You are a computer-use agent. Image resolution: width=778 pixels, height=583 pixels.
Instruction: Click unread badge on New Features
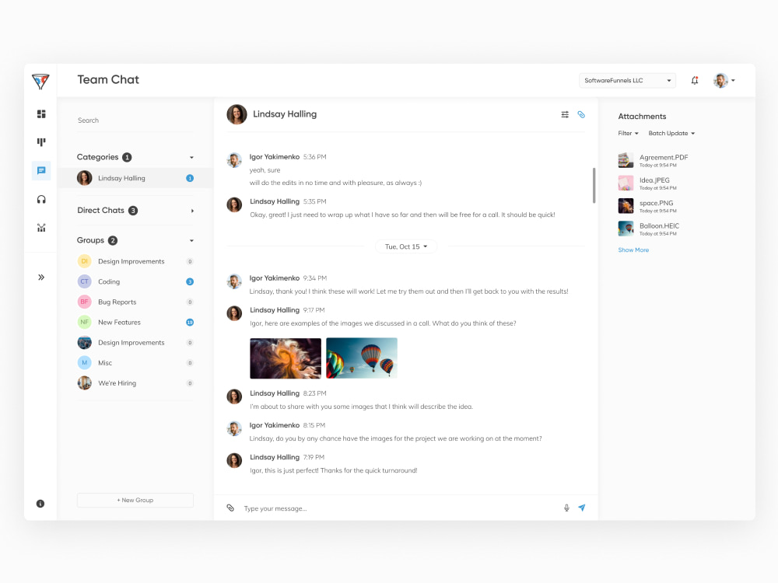coord(190,323)
